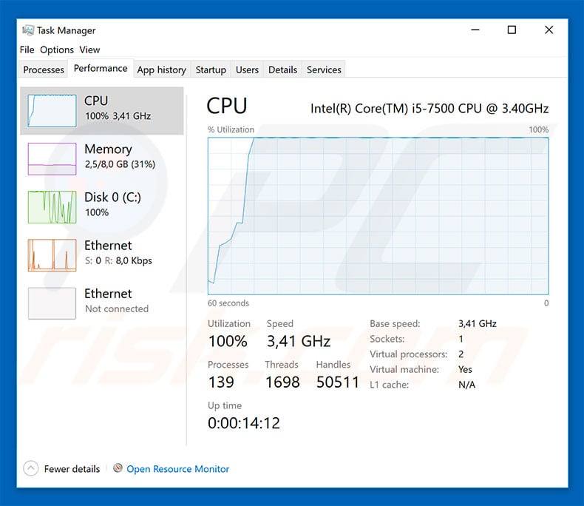This screenshot has width=584, height=506.
Task: Click the CPU utilization graph
Action: coord(378,216)
